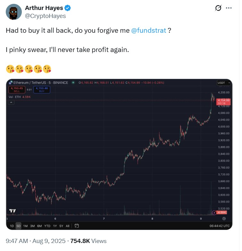The width and height of the screenshot is (242, 251).
Task: Click the green market status dot
Action: pyautogui.click(x=73, y=83)
